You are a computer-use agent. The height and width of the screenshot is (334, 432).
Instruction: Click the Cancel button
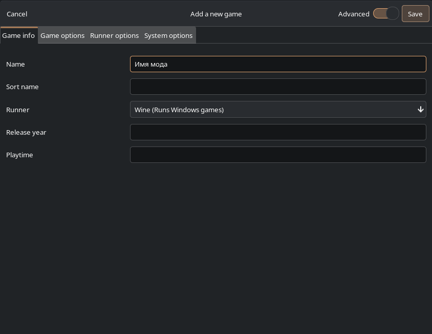pos(17,14)
